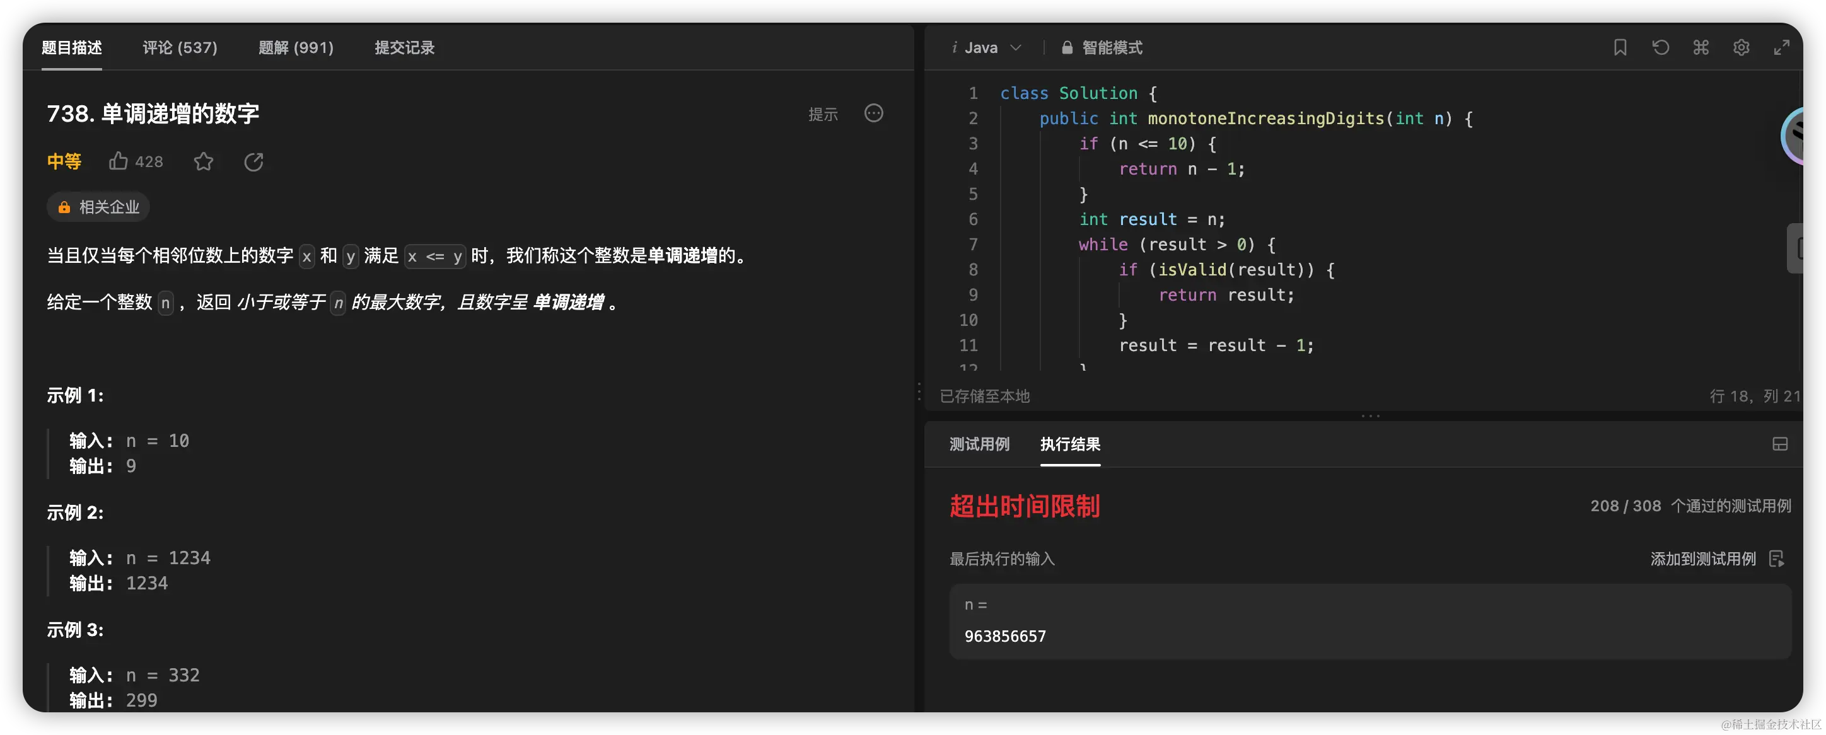
Task: Open editor settings gear icon
Action: tap(1741, 47)
